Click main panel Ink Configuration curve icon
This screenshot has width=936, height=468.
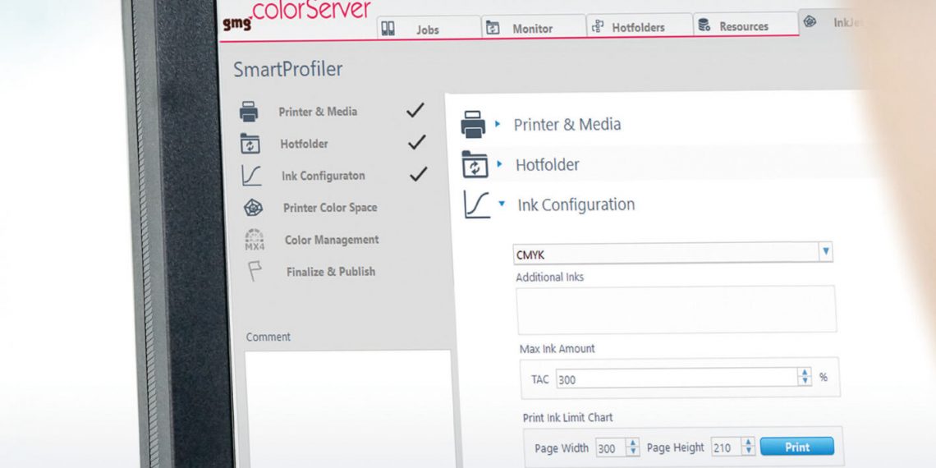(477, 204)
